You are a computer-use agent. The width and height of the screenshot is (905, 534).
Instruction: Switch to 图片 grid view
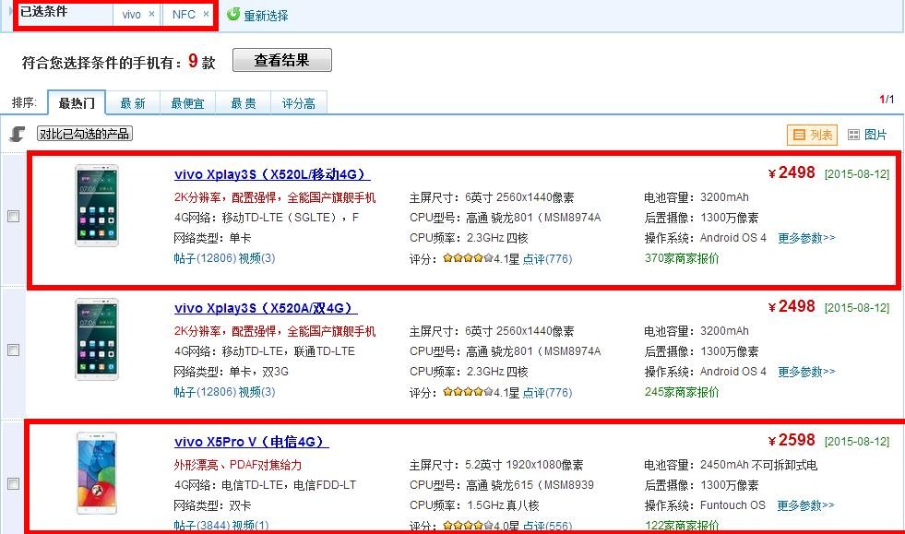[x=867, y=135]
